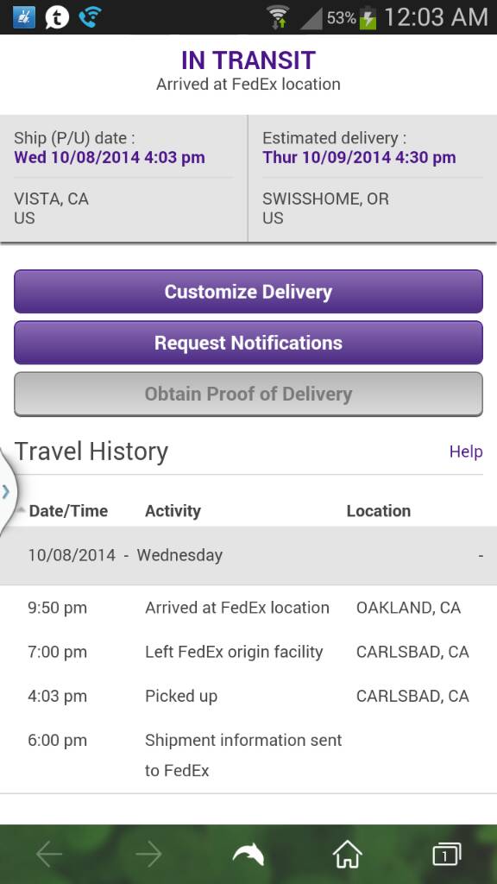Open the Travel History Help link

coord(466,451)
